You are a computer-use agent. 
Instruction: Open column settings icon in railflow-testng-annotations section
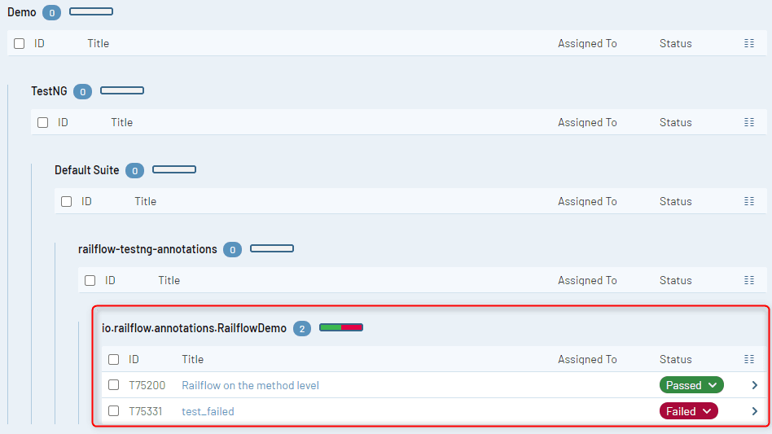coord(749,280)
